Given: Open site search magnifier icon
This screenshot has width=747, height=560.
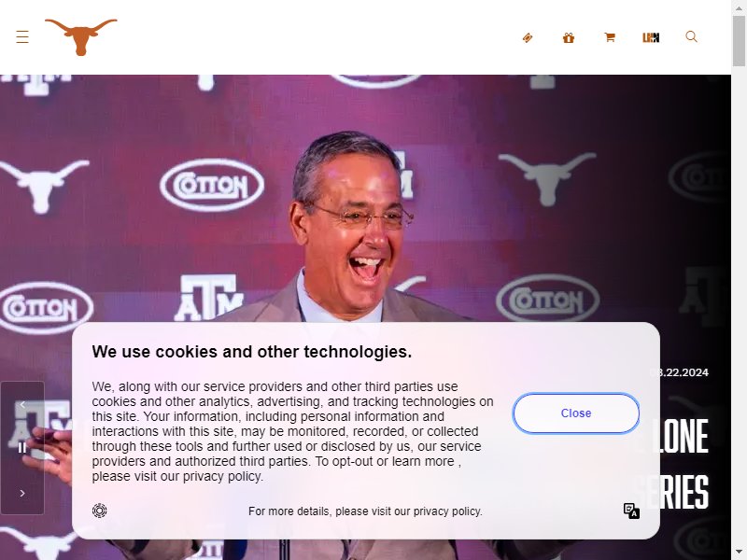Looking at the screenshot, I should click(x=692, y=36).
